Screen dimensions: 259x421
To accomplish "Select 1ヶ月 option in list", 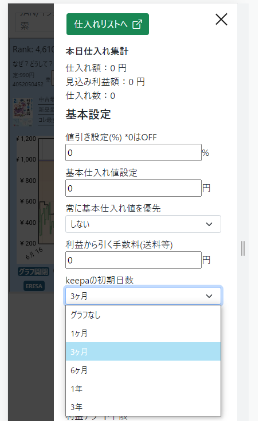I will 143,333.
